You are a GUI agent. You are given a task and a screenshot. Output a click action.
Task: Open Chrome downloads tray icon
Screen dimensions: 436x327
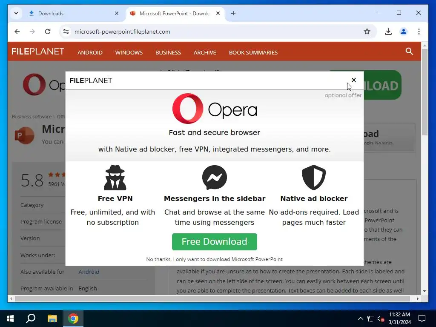click(388, 32)
